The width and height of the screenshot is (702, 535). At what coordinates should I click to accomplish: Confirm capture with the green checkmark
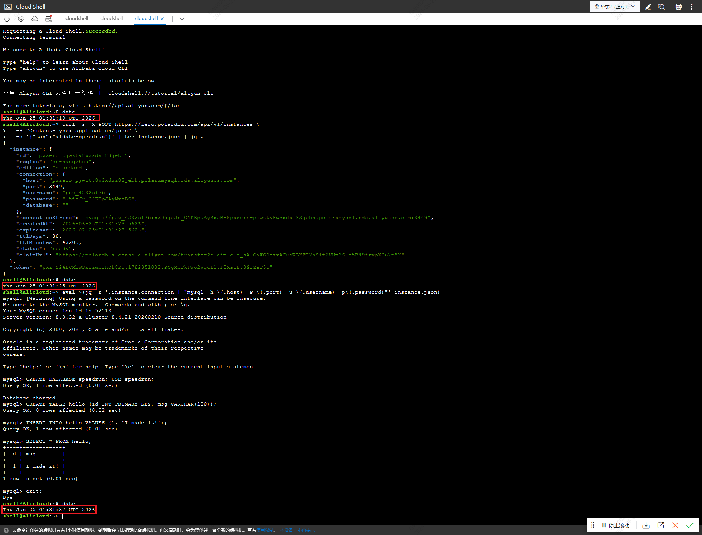[690, 525]
